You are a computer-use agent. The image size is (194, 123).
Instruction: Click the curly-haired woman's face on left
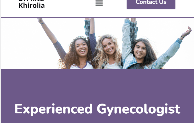click(82, 48)
